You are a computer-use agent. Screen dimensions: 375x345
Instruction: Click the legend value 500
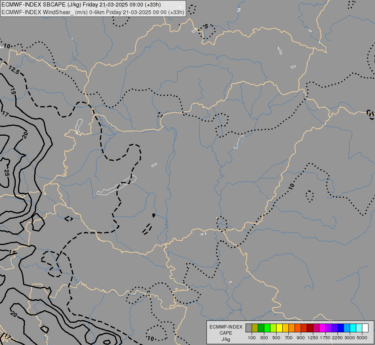[x=276, y=338]
